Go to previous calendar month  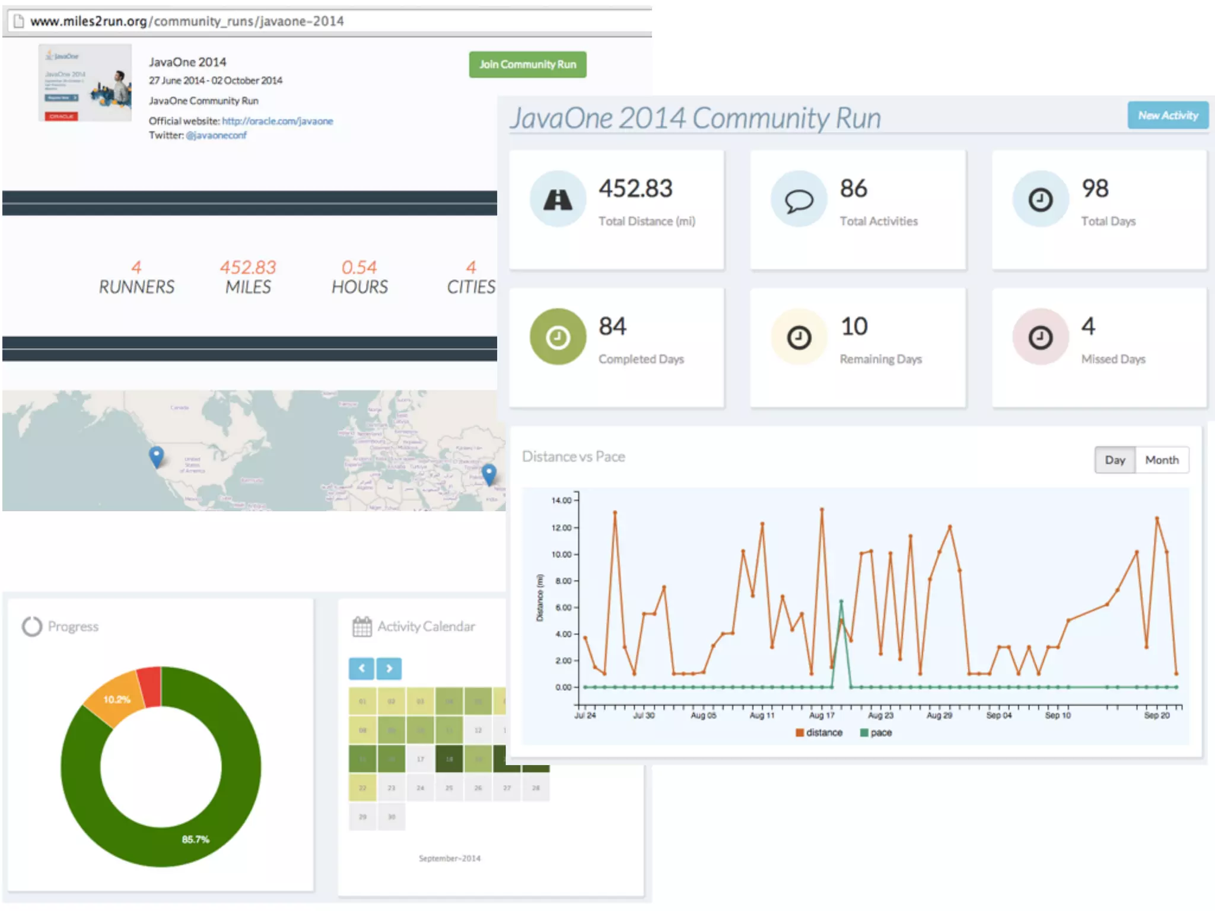[361, 668]
